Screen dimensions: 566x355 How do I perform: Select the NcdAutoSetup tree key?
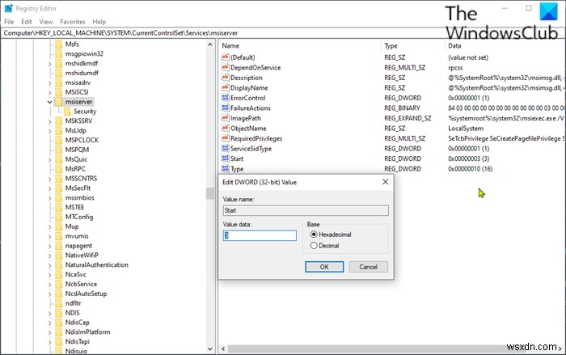pyautogui.click(x=86, y=294)
